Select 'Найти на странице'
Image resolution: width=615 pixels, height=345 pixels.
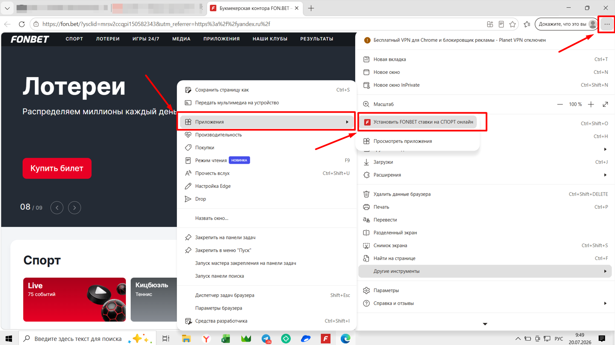pyautogui.click(x=485, y=258)
